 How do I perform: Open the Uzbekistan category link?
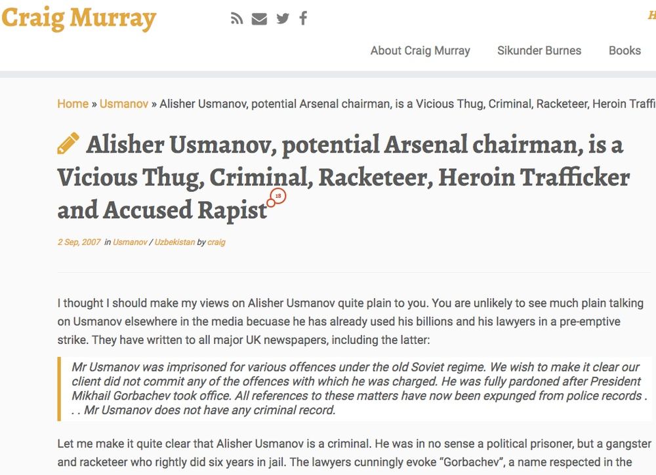[174, 242]
